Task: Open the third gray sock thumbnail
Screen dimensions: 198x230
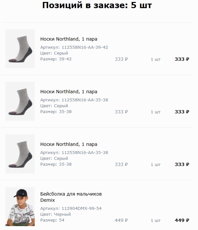Action: point(20,154)
